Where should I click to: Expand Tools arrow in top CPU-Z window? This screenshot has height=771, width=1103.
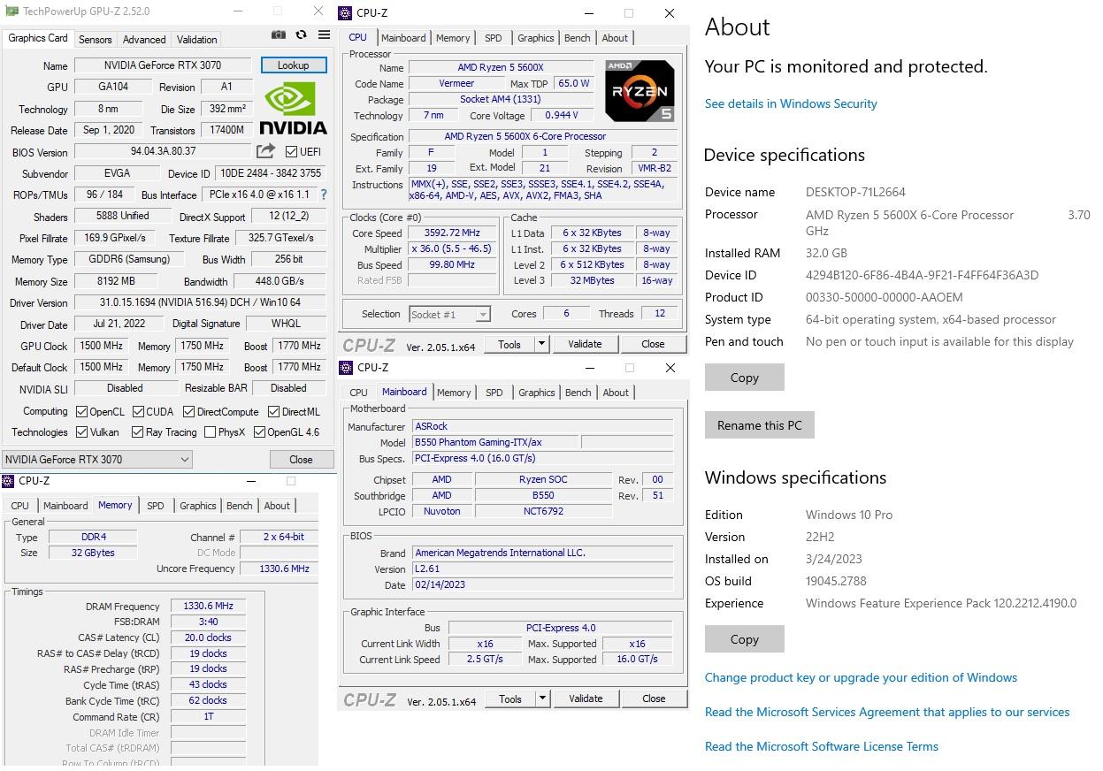541,344
